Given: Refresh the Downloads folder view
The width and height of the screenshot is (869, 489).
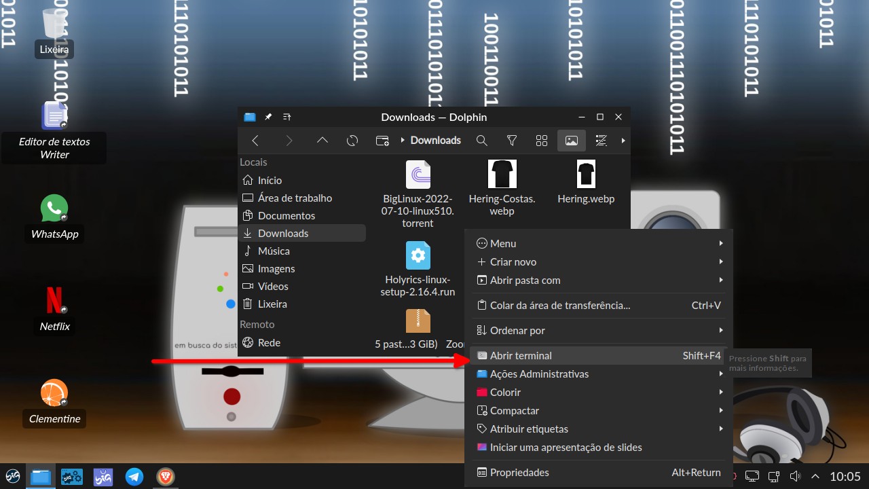Looking at the screenshot, I should coord(352,141).
